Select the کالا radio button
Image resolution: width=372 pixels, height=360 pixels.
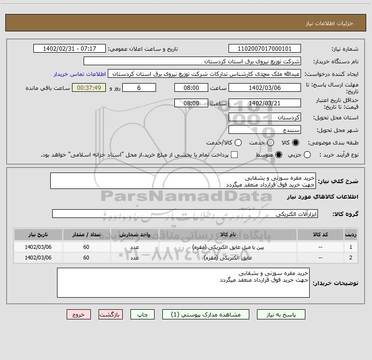[x=296, y=143]
